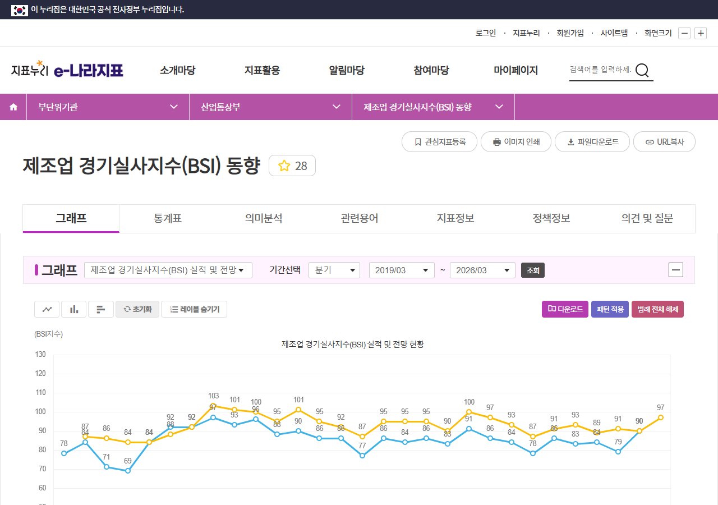Copy link with URL복사 button

pyautogui.click(x=664, y=142)
